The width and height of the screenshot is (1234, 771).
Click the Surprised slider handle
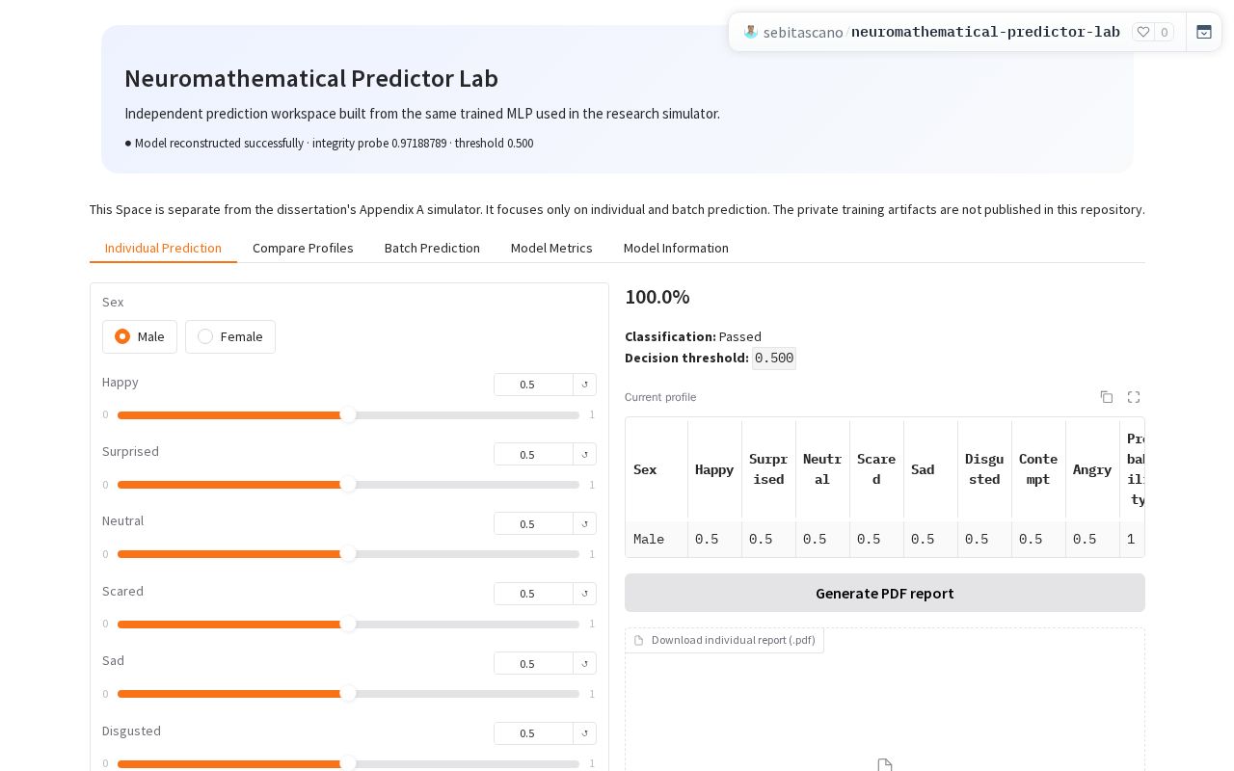[348, 485]
